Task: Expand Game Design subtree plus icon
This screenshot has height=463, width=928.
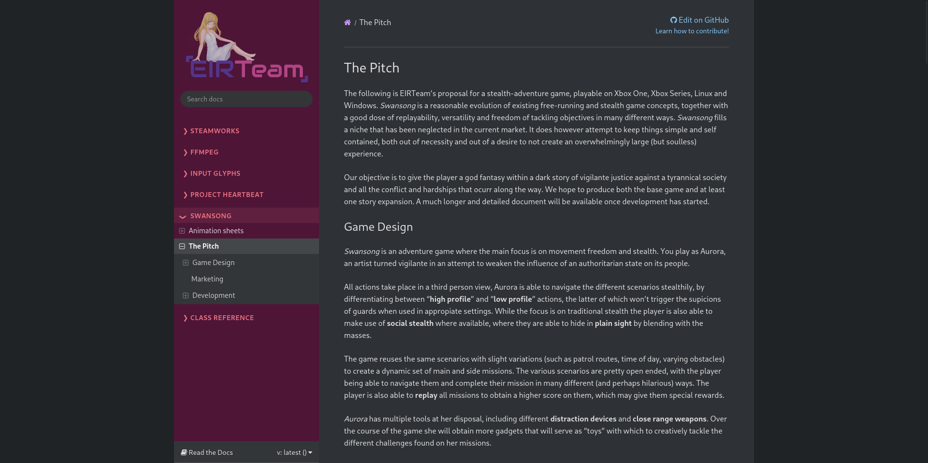Action: [x=186, y=263]
